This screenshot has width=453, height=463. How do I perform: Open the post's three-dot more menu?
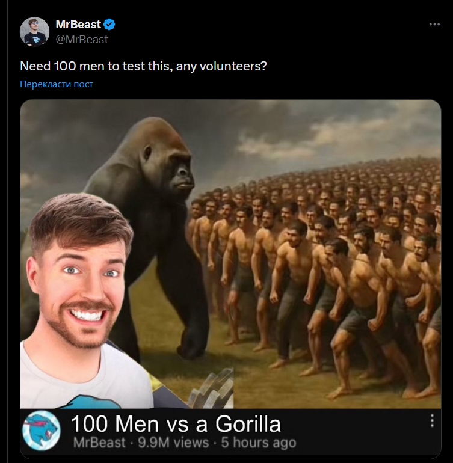pos(434,25)
